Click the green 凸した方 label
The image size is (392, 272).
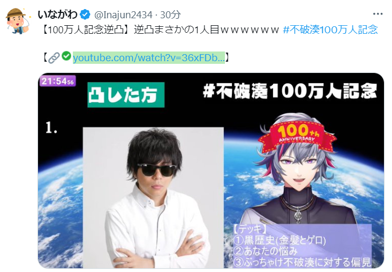pos(126,95)
